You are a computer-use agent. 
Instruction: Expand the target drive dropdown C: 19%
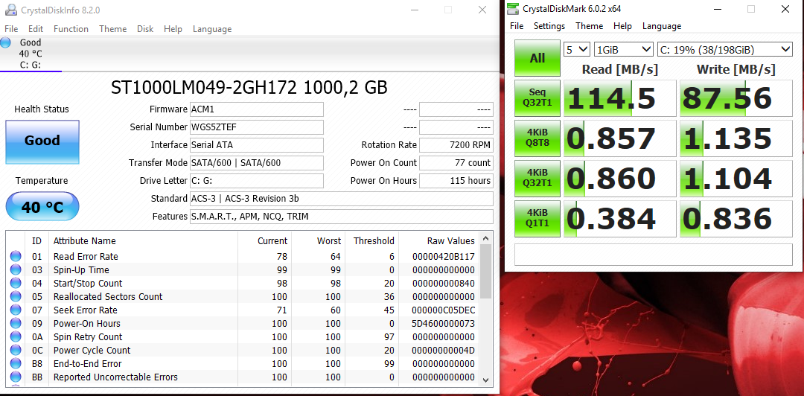[724, 50]
